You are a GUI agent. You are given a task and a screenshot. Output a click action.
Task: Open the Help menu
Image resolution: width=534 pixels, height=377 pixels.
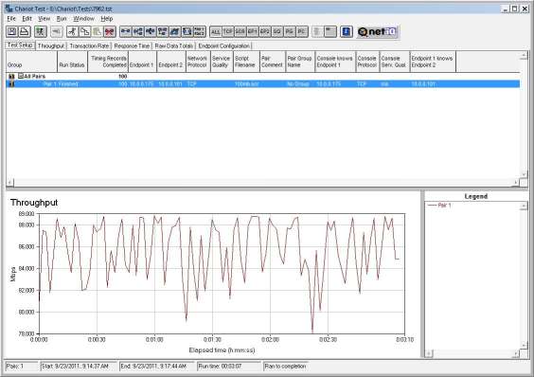pos(107,18)
